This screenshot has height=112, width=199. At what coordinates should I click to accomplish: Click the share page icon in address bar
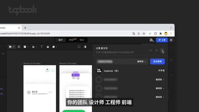point(139,34)
